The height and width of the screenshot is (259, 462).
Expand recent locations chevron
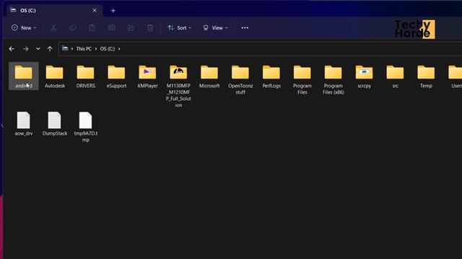[38, 49]
